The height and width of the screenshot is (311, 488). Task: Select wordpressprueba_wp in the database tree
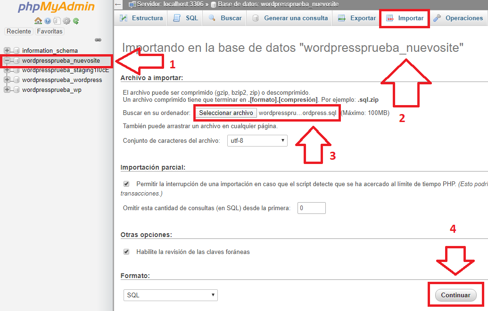(x=52, y=90)
